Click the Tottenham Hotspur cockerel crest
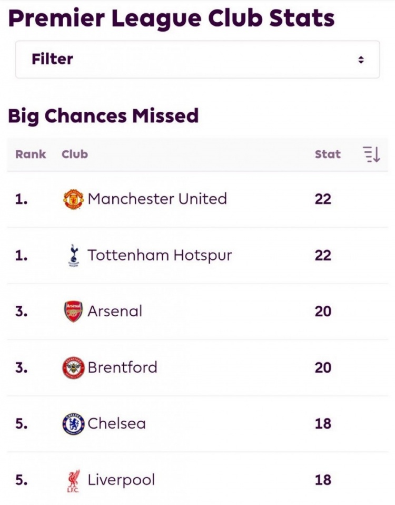Viewport: 395px width, 505px height. [74, 255]
